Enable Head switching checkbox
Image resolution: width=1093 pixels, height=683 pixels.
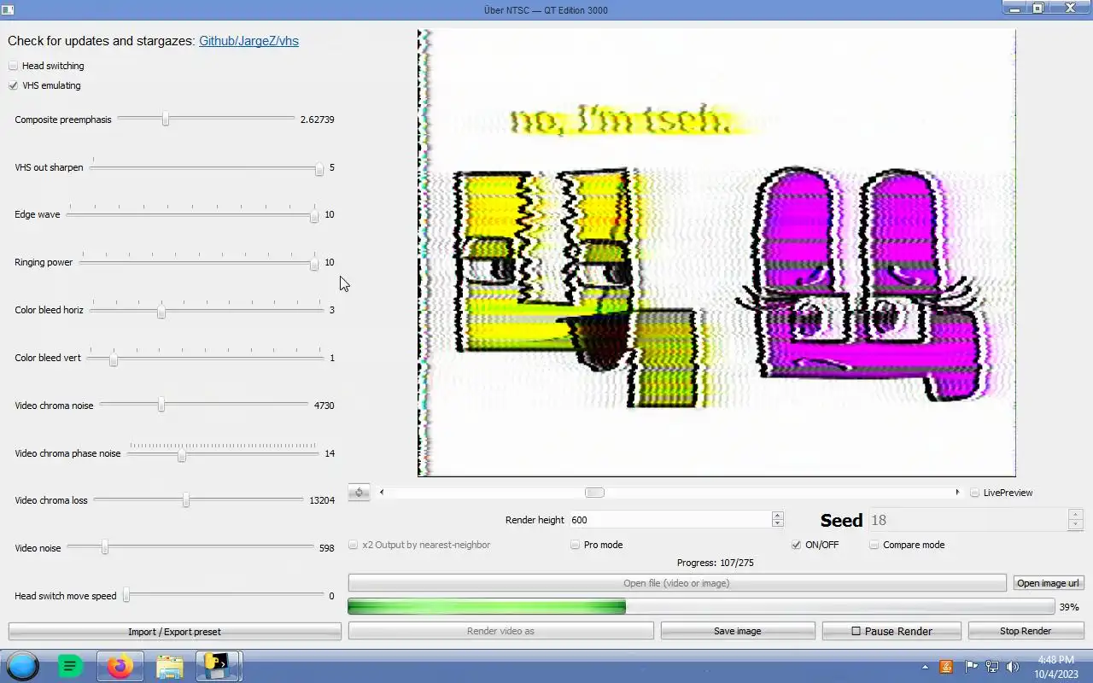[x=14, y=66]
